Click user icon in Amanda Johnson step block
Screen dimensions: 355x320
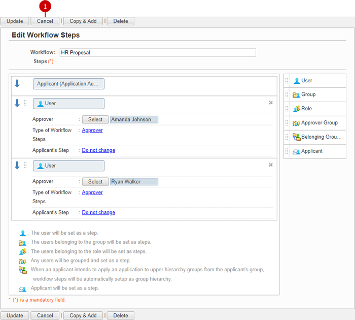[40, 104]
